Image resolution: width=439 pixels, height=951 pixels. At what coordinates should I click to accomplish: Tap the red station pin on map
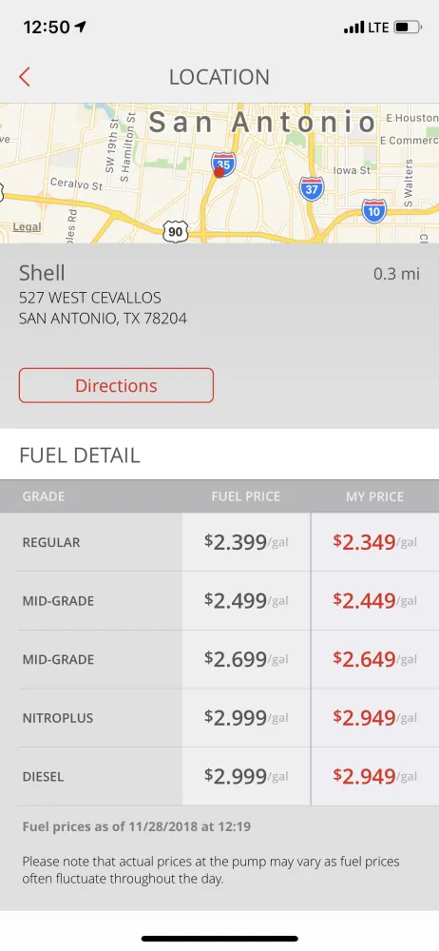click(x=219, y=173)
